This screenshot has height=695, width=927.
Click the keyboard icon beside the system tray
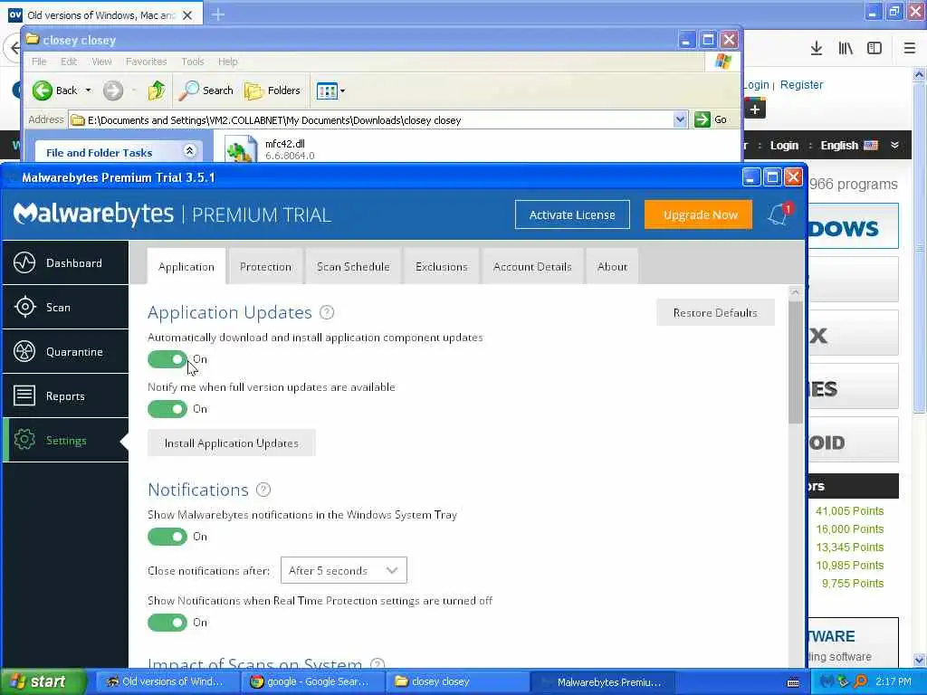tap(793, 682)
